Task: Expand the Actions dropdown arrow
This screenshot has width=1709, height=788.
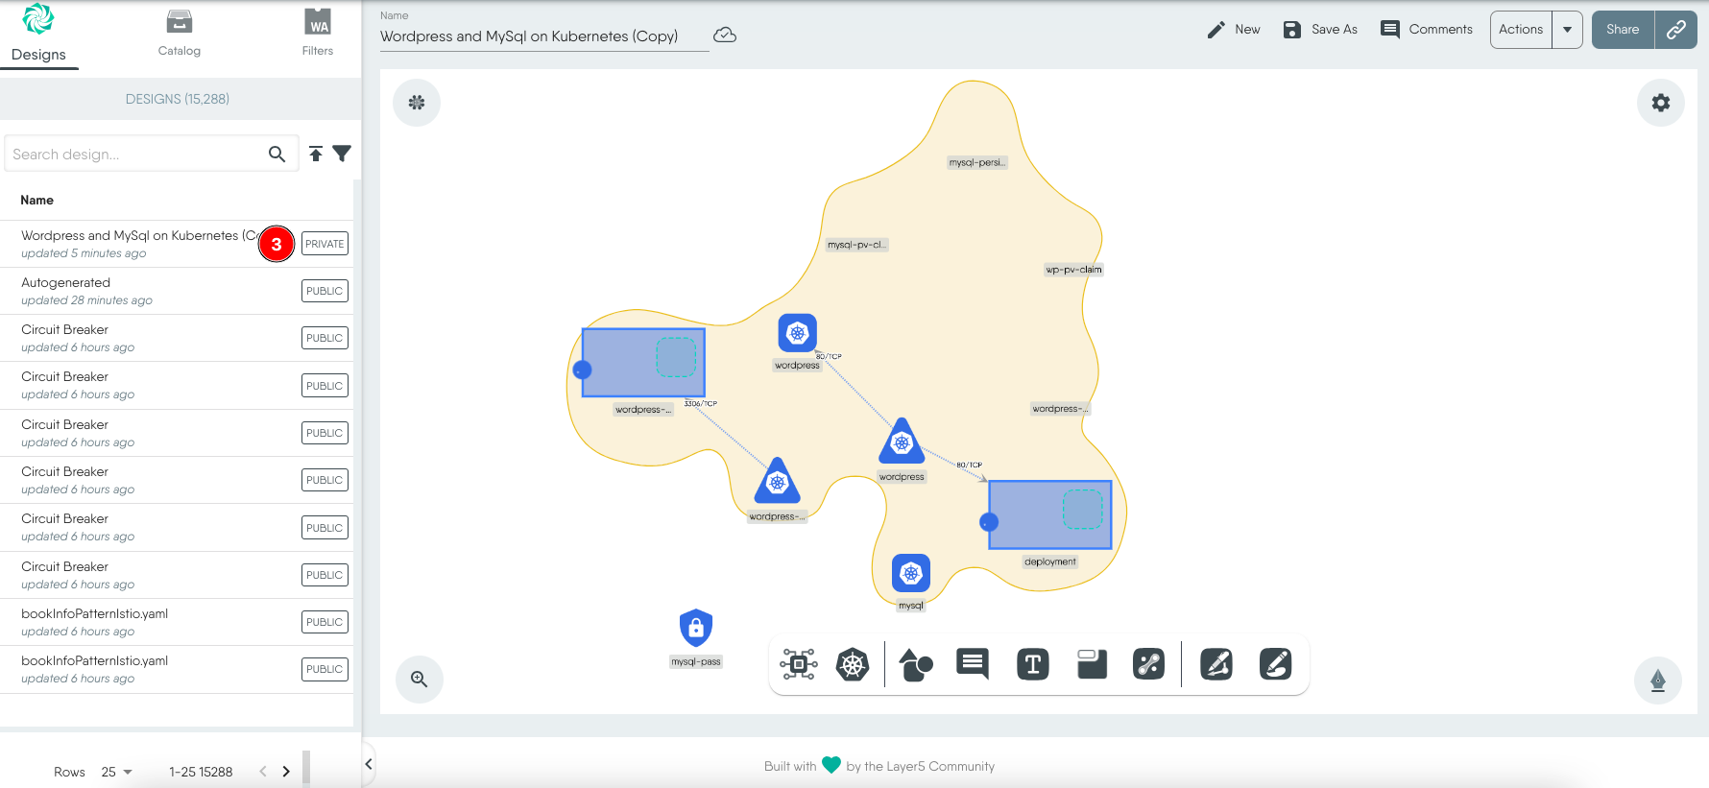Action: pyautogui.click(x=1567, y=30)
